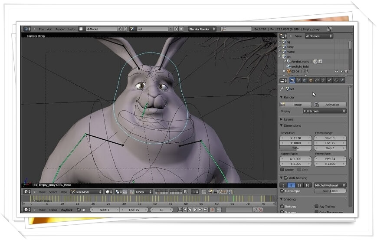Toggle renderability camera for 02-04 object

coord(346,72)
